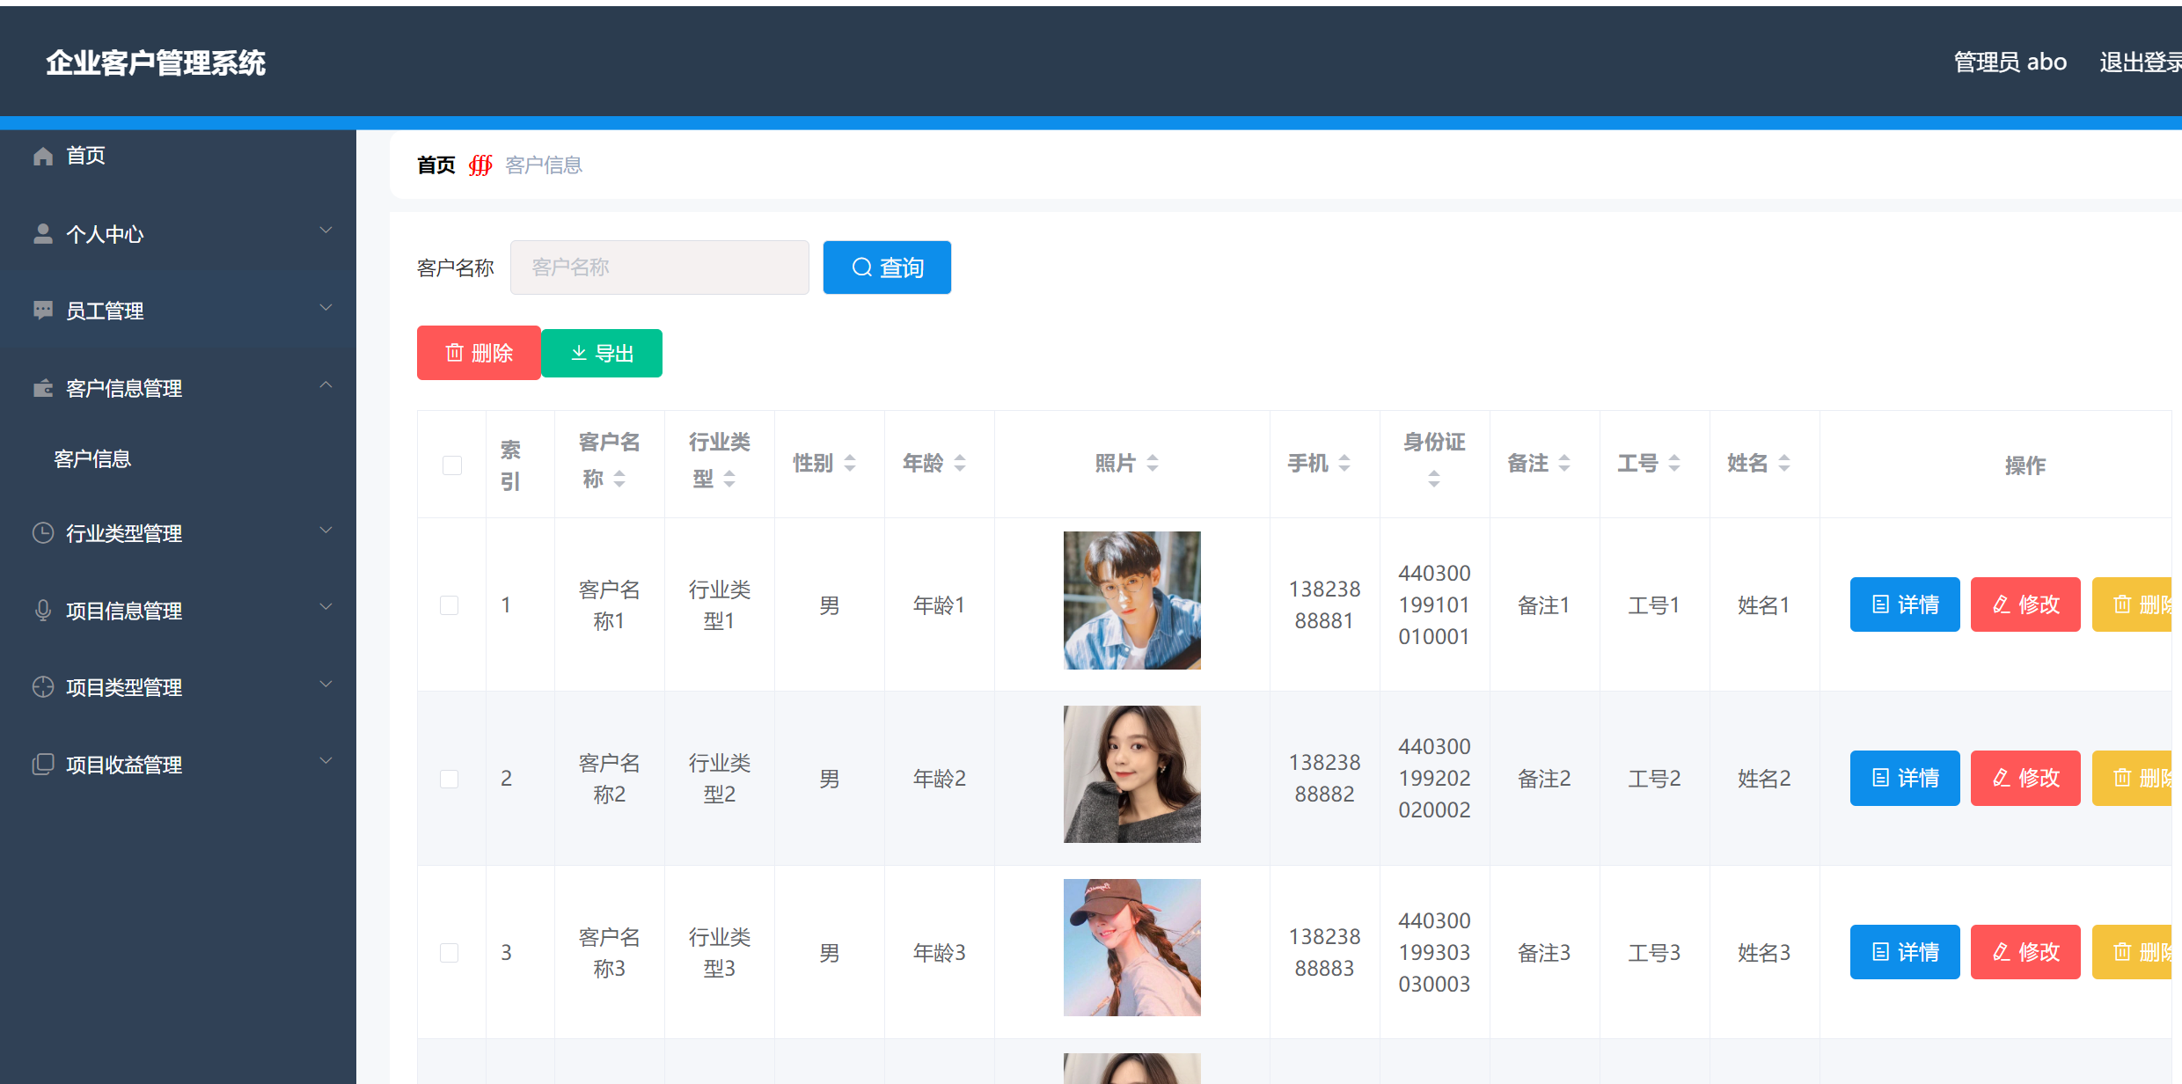This screenshot has height=1084, width=2182.
Task: Click the blue 查询 search button
Action: pyautogui.click(x=887, y=267)
